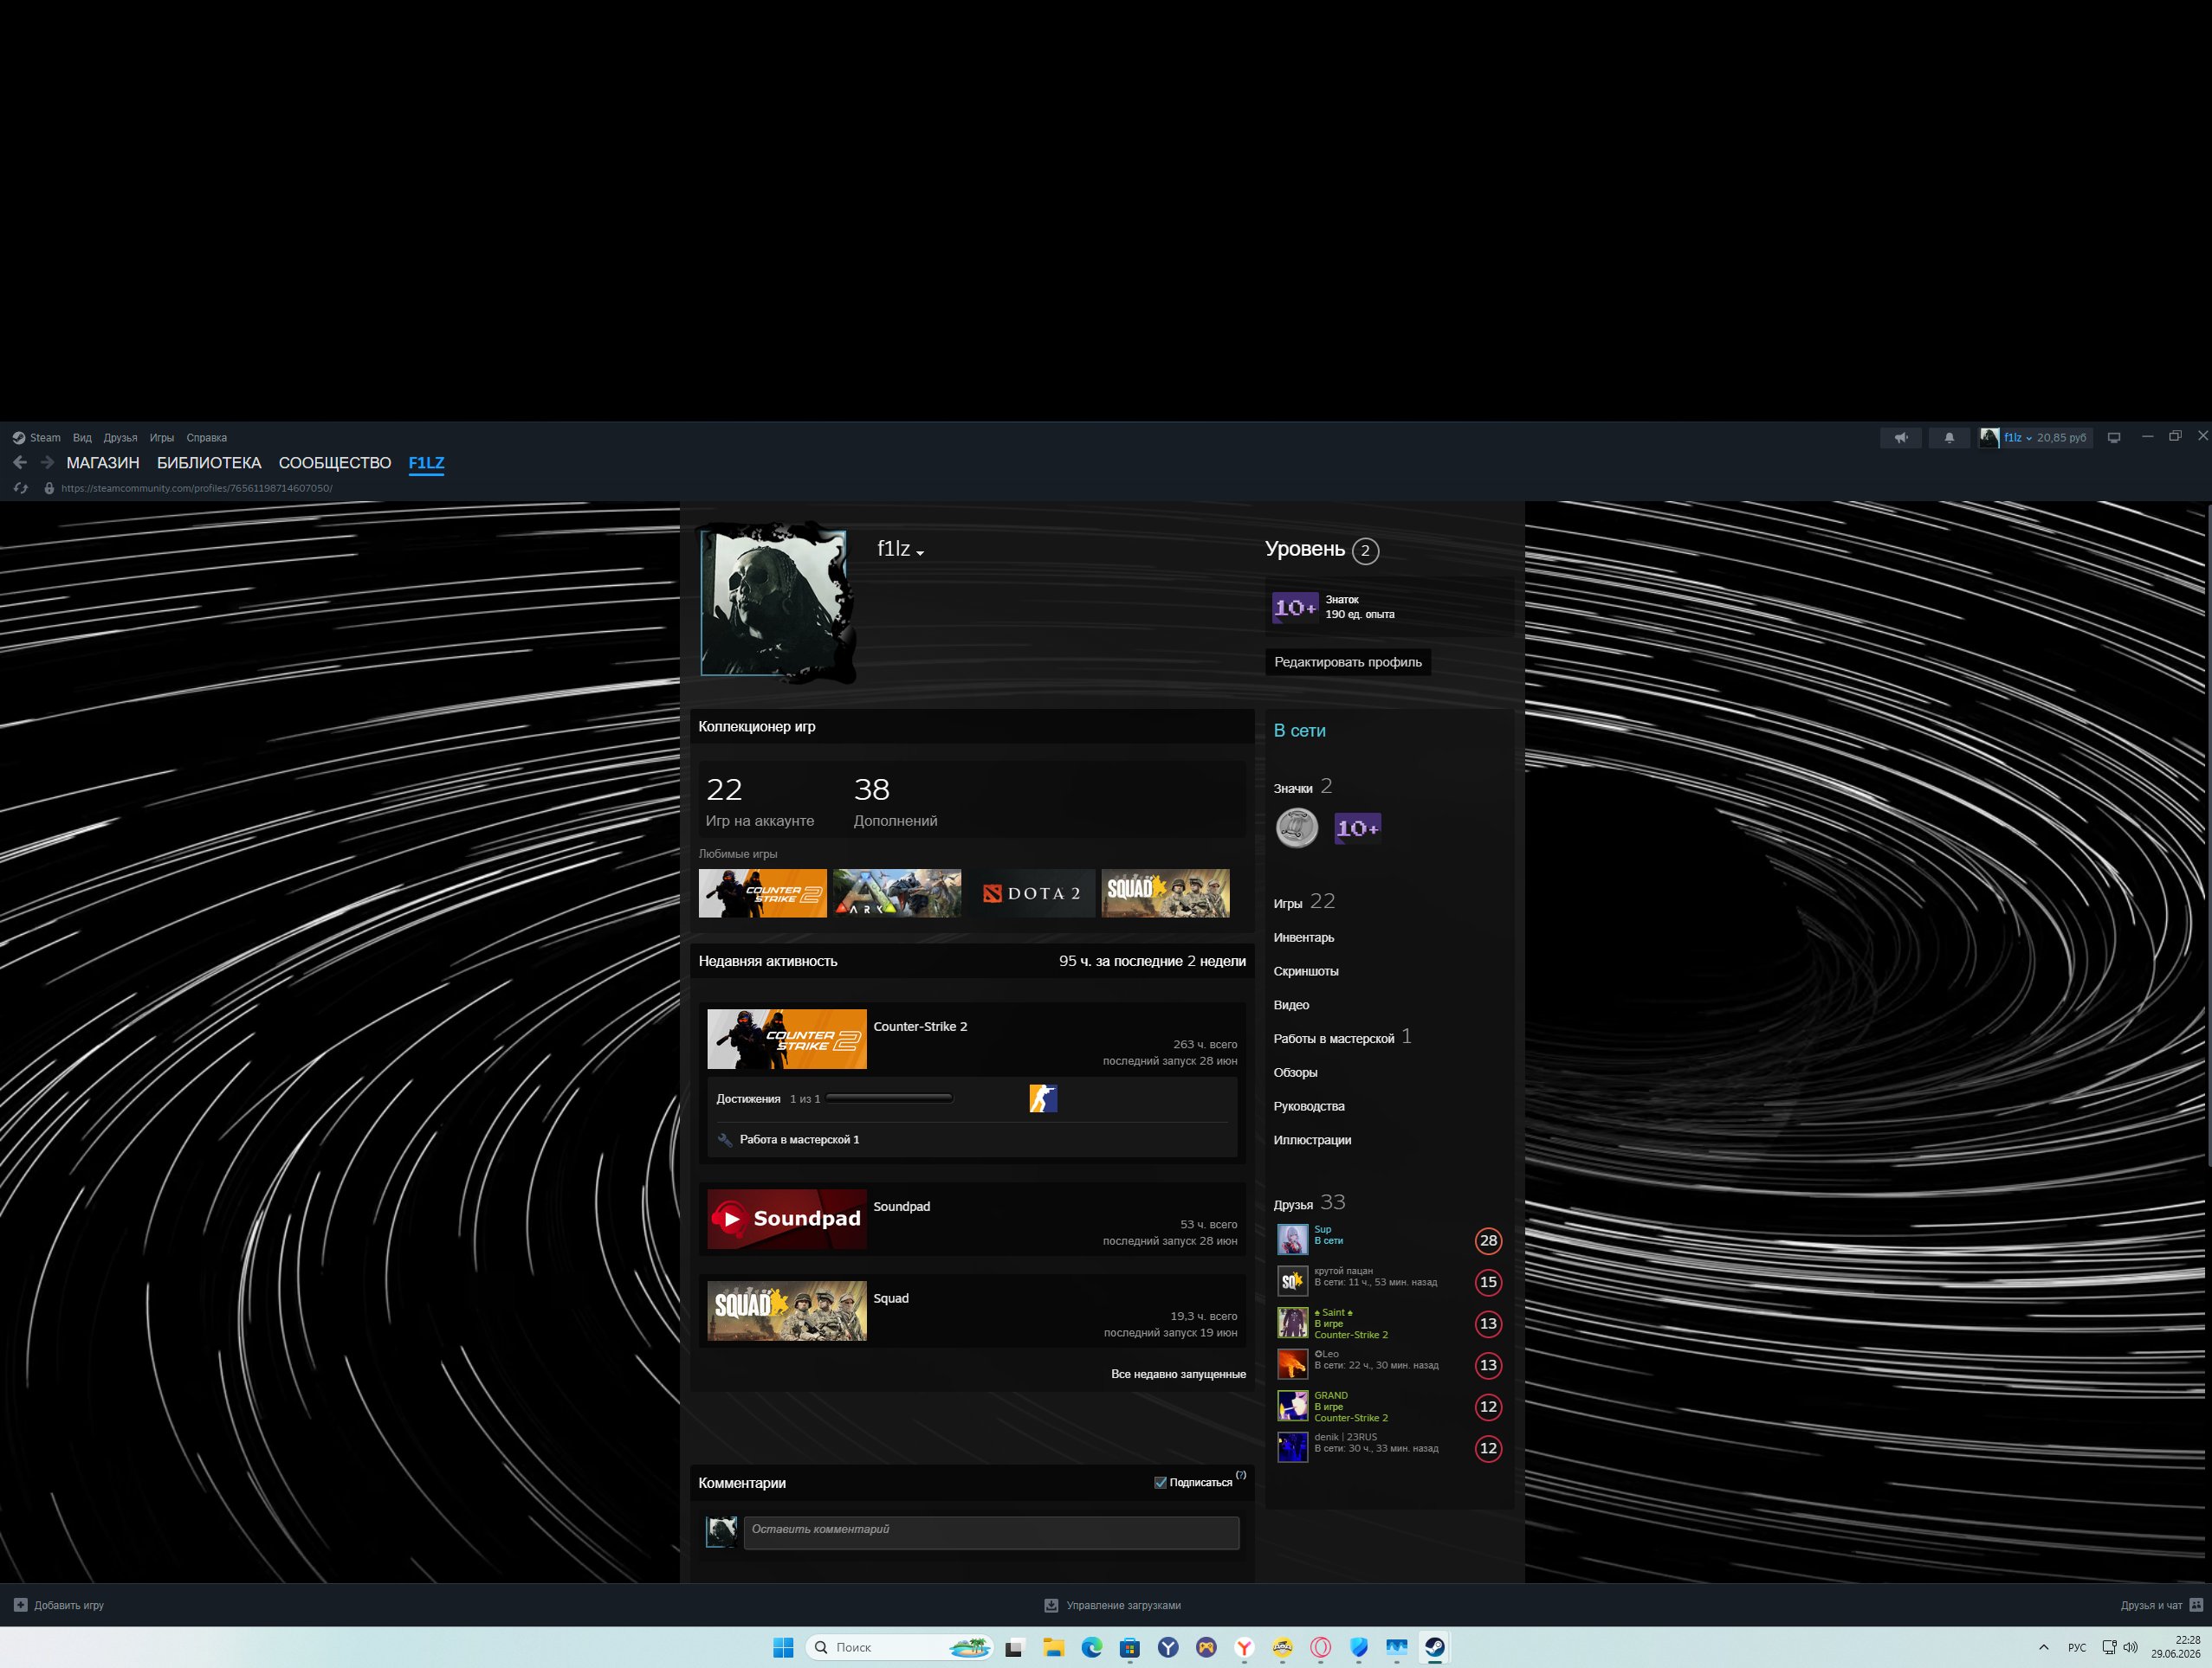Open friend denik | 23RUS profile
Image resolution: width=2212 pixels, height=1668 pixels.
(x=1388, y=1448)
